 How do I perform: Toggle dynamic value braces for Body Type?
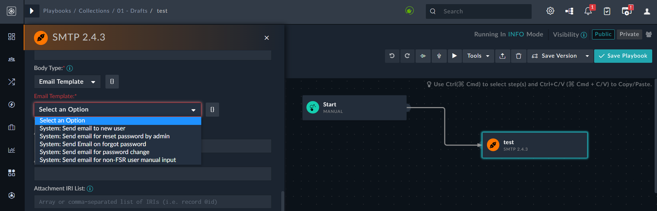tap(112, 82)
